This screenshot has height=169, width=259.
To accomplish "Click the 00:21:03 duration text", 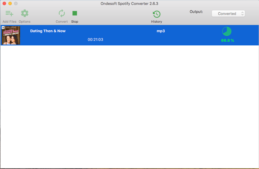I will pos(95,39).
